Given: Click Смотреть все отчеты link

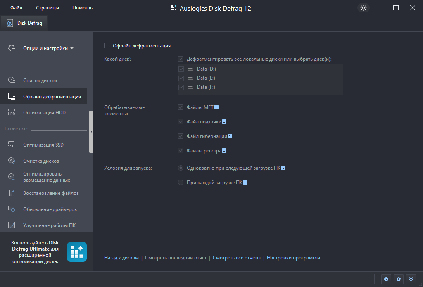Looking at the screenshot, I should 237,258.
